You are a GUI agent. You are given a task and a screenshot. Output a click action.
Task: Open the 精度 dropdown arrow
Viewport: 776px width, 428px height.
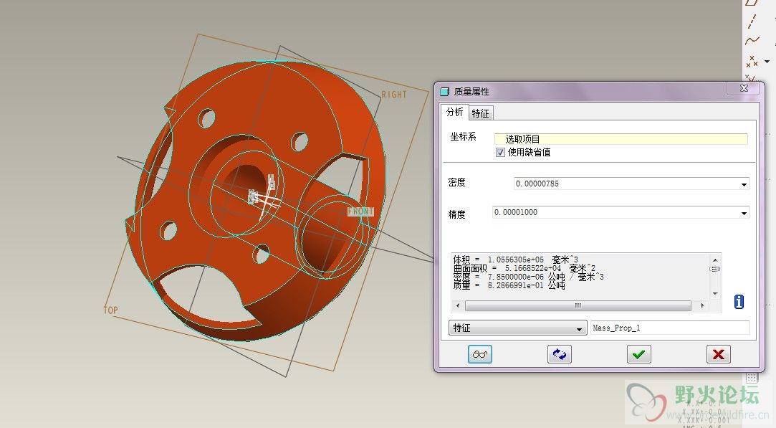744,213
